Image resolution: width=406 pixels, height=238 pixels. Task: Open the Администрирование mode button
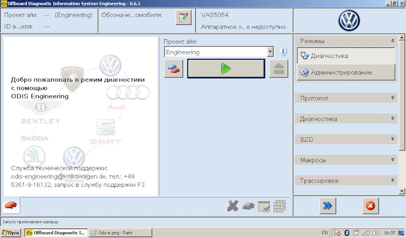click(x=346, y=72)
